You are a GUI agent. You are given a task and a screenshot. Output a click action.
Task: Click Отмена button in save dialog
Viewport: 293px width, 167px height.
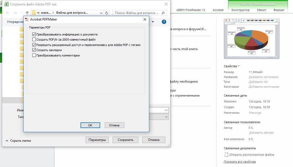point(154,140)
